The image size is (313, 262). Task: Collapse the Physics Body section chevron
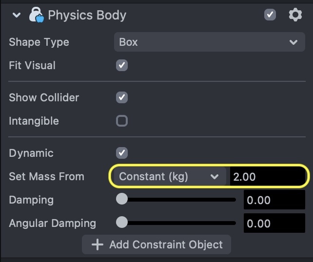coord(17,15)
